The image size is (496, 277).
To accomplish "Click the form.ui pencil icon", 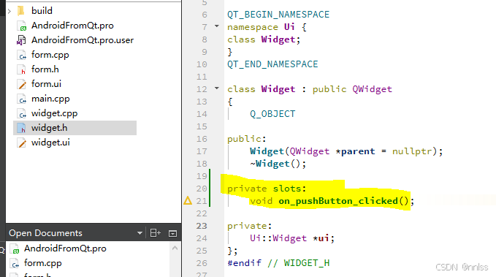I will click(21, 84).
